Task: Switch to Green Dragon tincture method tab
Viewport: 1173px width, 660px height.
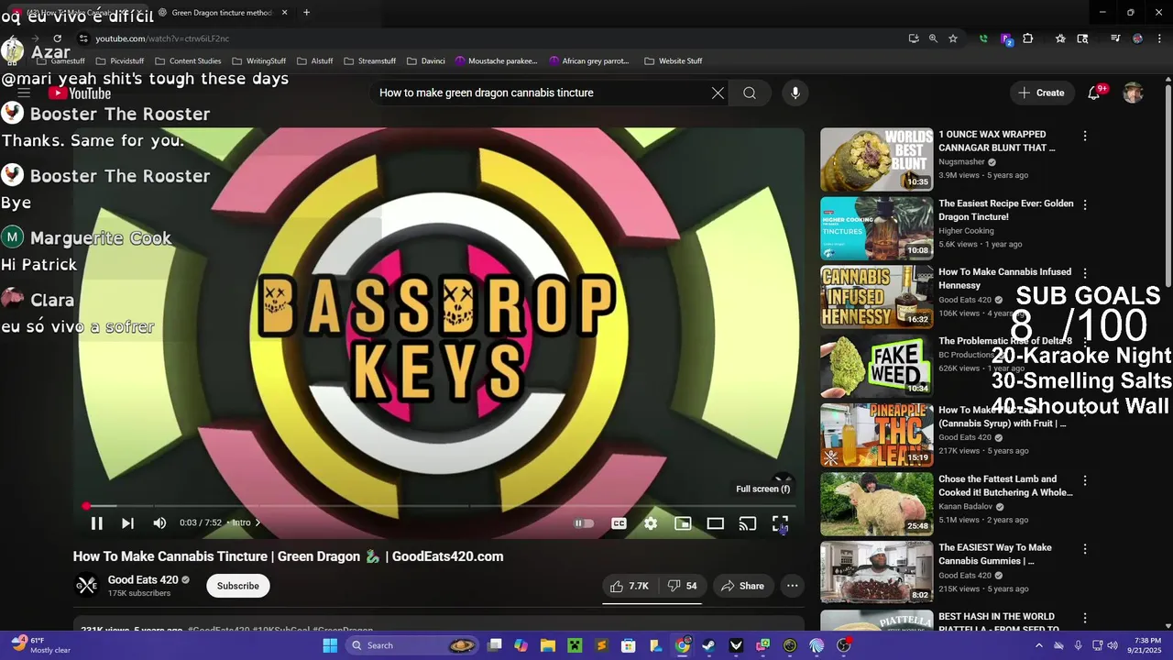Action: tap(222, 13)
